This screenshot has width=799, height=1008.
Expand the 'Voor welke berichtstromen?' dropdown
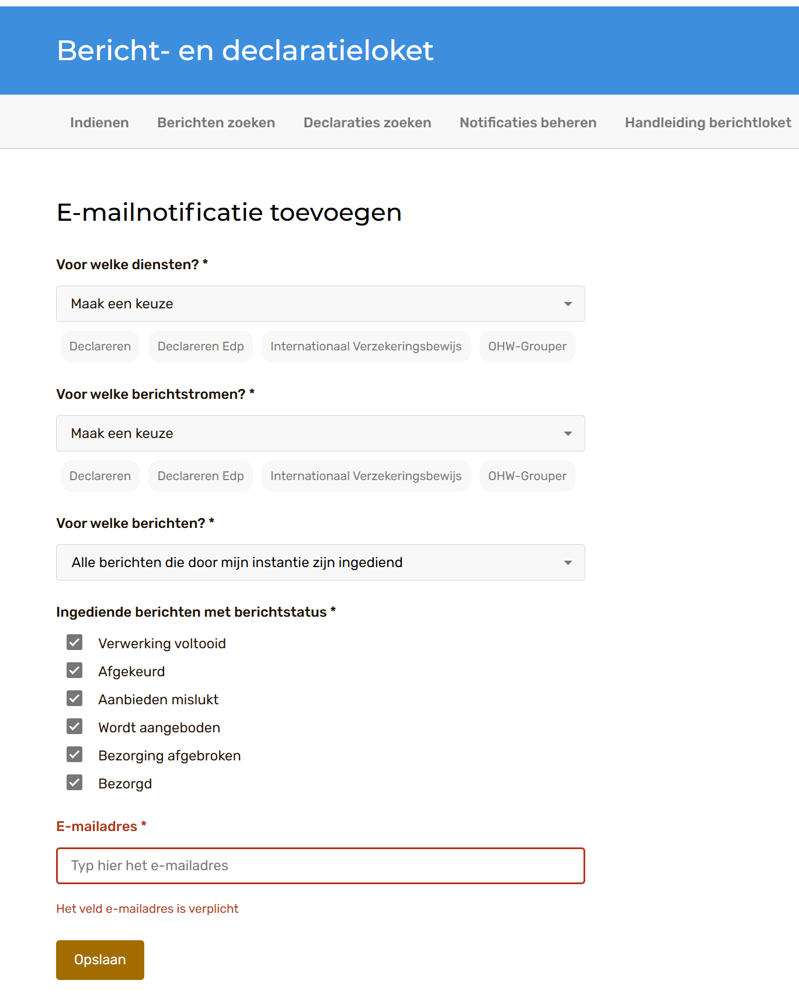pos(320,433)
